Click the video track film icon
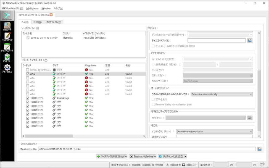This screenshot has height=168, width=269. pos(54,70)
